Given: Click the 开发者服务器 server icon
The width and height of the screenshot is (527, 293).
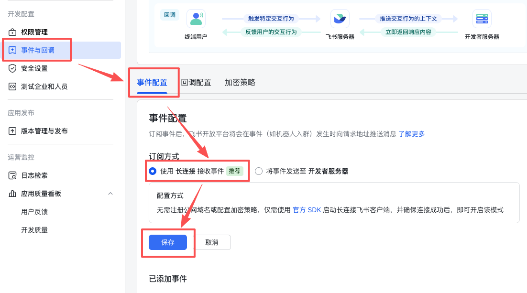Looking at the screenshot, I should [x=482, y=19].
